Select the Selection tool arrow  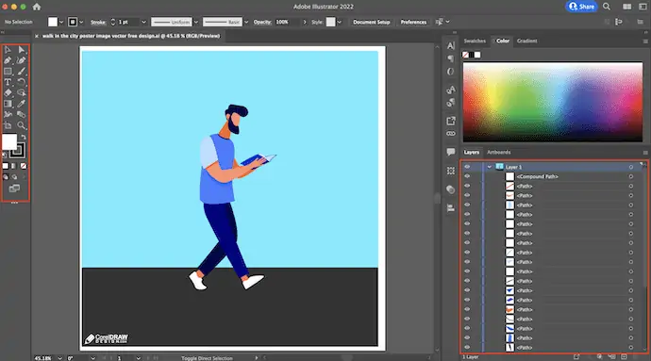click(x=8, y=50)
